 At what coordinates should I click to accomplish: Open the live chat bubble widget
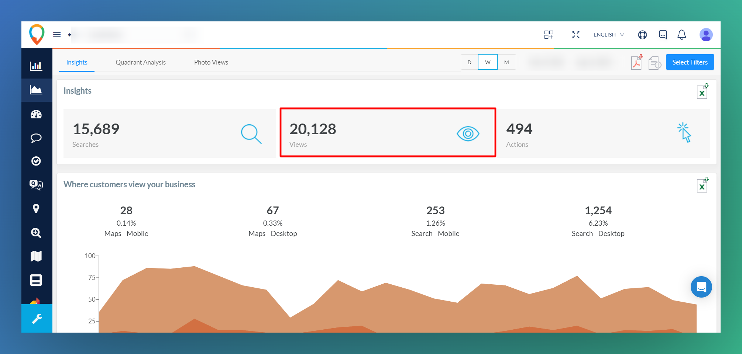pyautogui.click(x=701, y=287)
